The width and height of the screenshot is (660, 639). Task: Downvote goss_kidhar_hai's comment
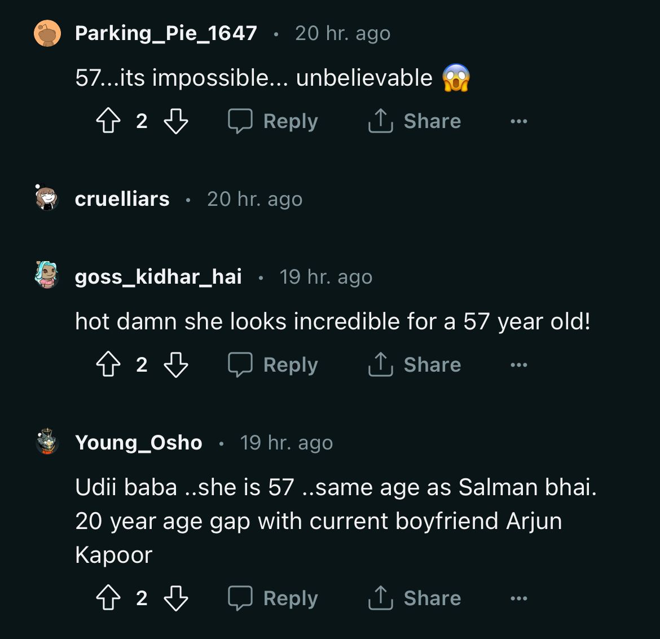coord(175,365)
